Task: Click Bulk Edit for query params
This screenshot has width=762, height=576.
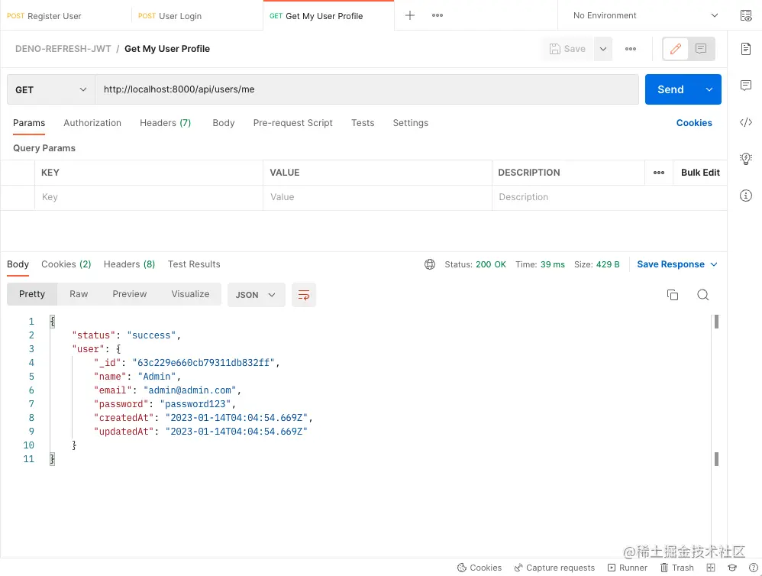Action: [700, 173]
